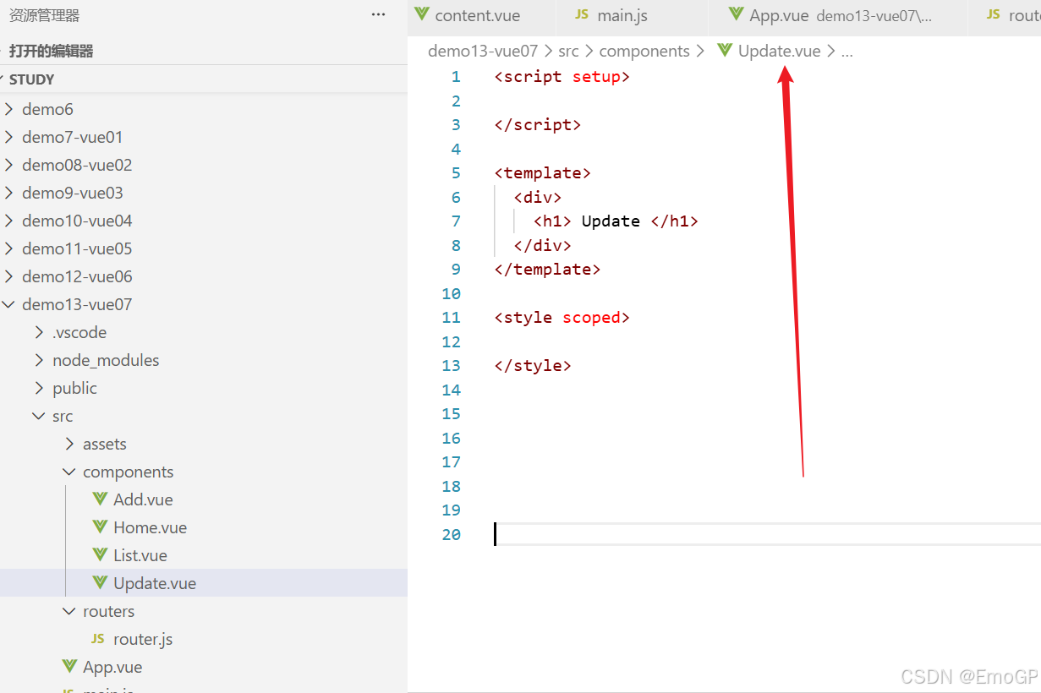The height and width of the screenshot is (693, 1041).
Task: Expand the demo7-vue01 folder
Action: 9,137
